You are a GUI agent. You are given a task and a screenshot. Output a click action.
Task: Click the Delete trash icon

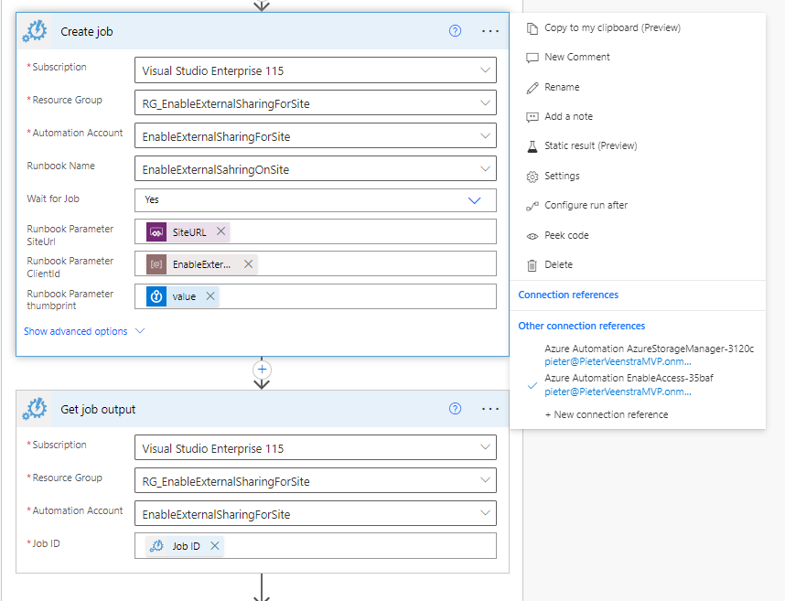pyautogui.click(x=532, y=265)
